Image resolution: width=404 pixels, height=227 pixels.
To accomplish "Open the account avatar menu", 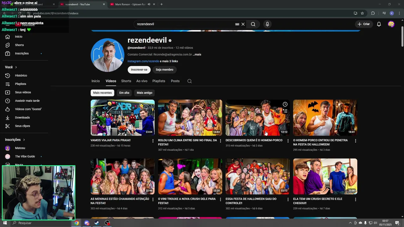I will pos(391,24).
